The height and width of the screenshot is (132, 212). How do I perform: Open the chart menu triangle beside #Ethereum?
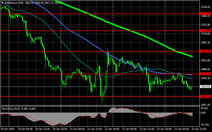2,3
